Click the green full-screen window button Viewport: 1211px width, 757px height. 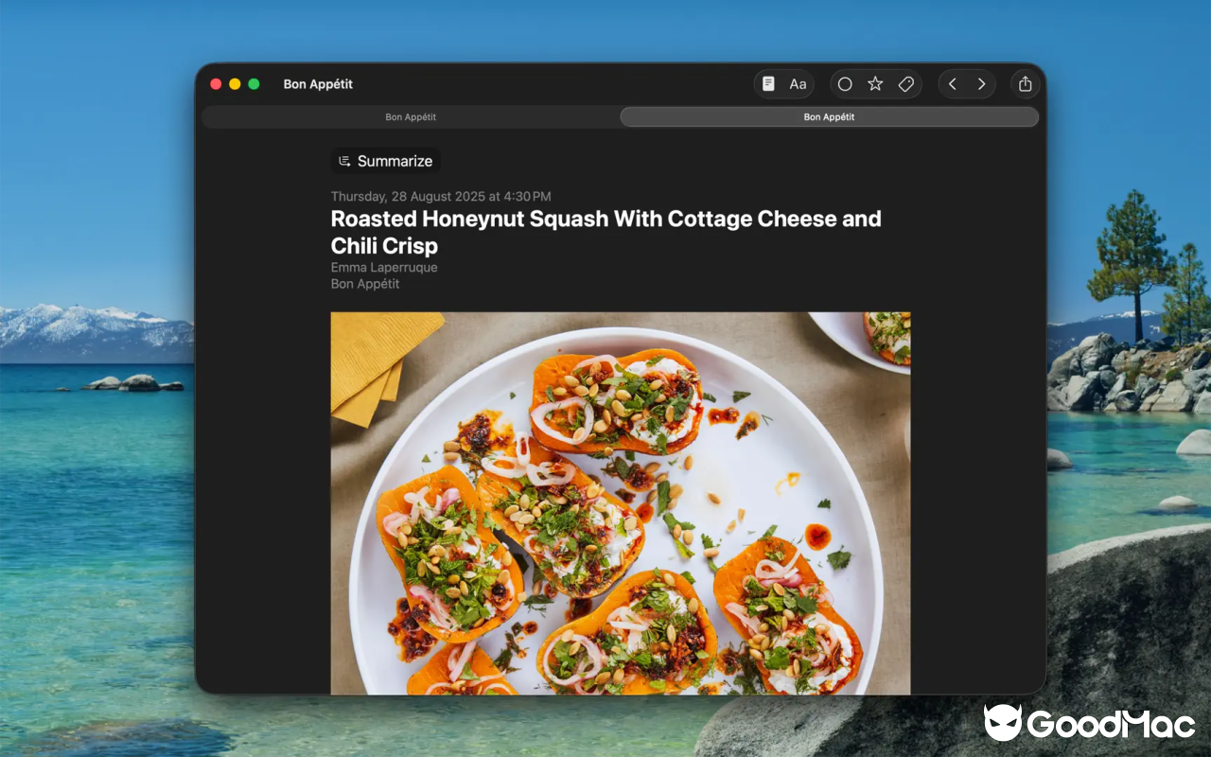(x=254, y=84)
